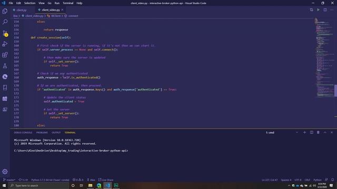Click the compare changes icon in editor toolbar

pyautogui.click(x=311, y=10)
